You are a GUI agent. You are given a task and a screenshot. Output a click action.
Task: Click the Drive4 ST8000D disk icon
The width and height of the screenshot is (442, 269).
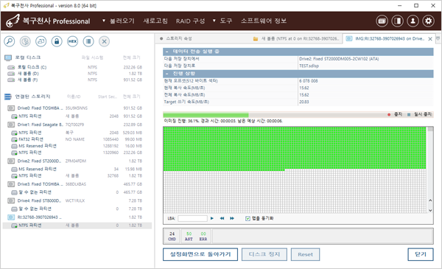click(x=11, y=200)
